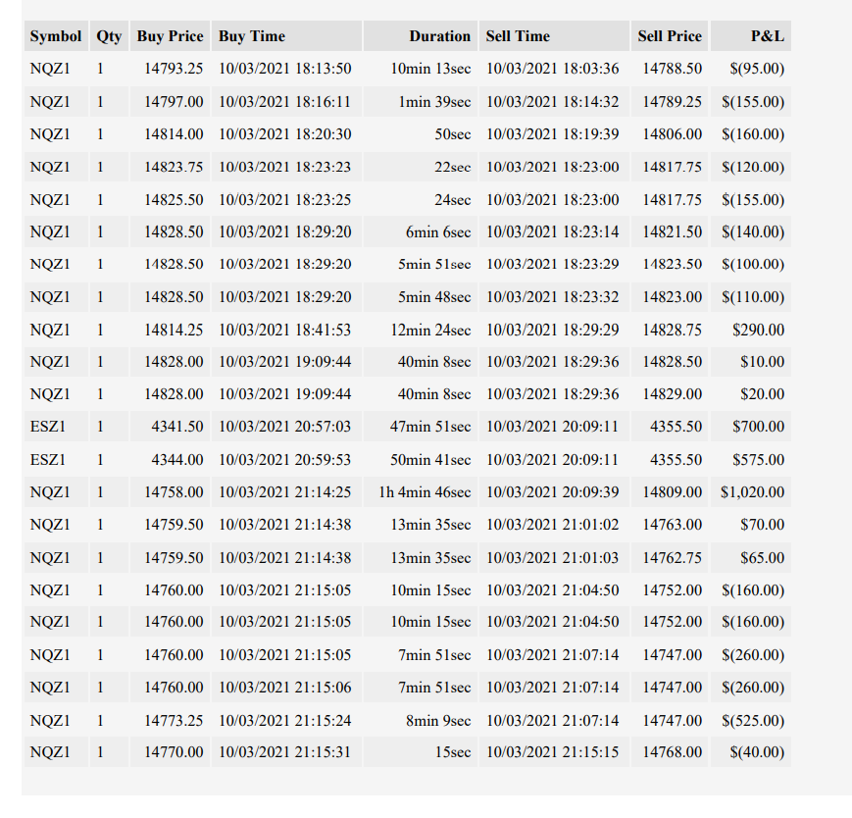
Task: Select the $(525.00) loss cell
Action: tap(751, 720)
